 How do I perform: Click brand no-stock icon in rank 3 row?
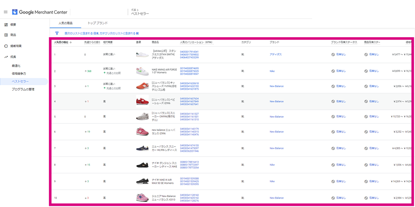[333, 87]
